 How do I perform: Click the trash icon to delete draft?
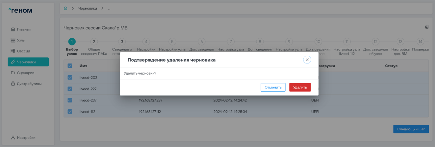tap(427, 27)
